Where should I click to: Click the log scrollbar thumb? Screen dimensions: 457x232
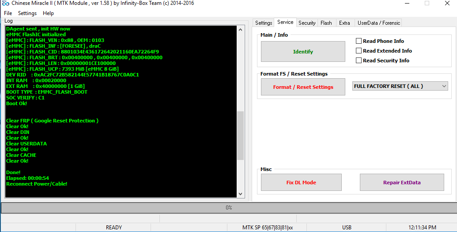tap(241, 135)
